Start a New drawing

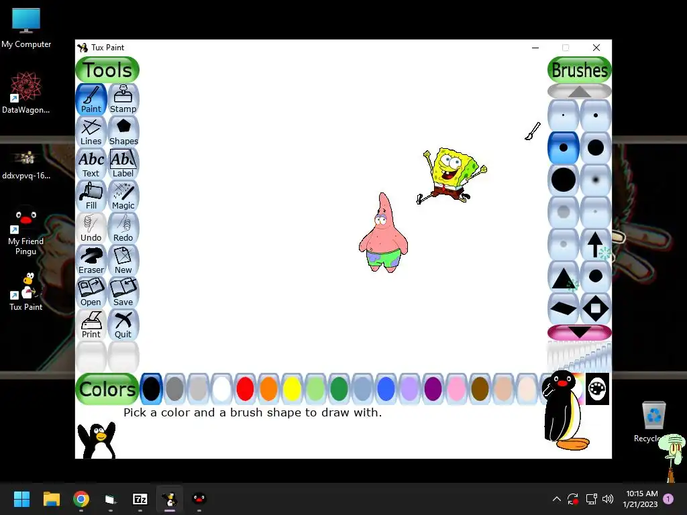coord(123,260)
